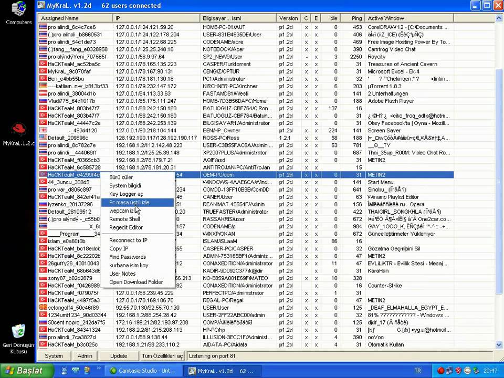Click the computer name 'REGAL-PC/Regal'
This screenshot has width=504, height=378.
223,300
